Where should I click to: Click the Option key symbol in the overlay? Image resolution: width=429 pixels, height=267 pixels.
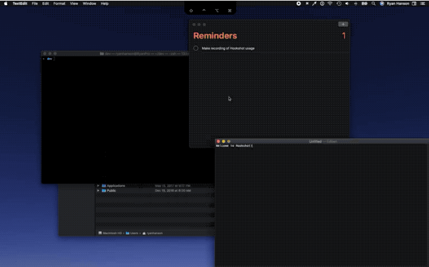(217, 11)
